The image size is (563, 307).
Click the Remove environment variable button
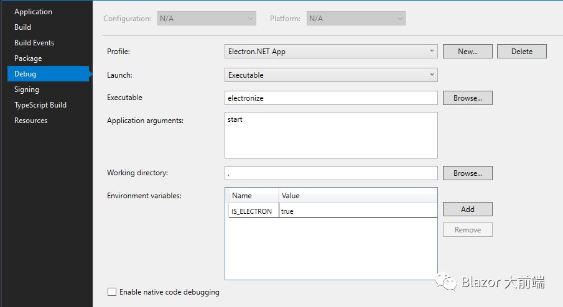click(467, 230)
